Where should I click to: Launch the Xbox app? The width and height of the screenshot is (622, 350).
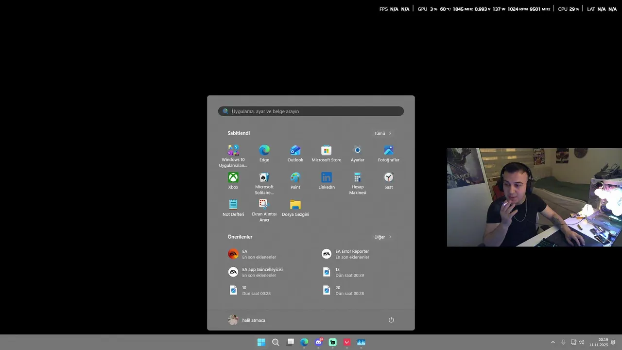tap(233, 181)
